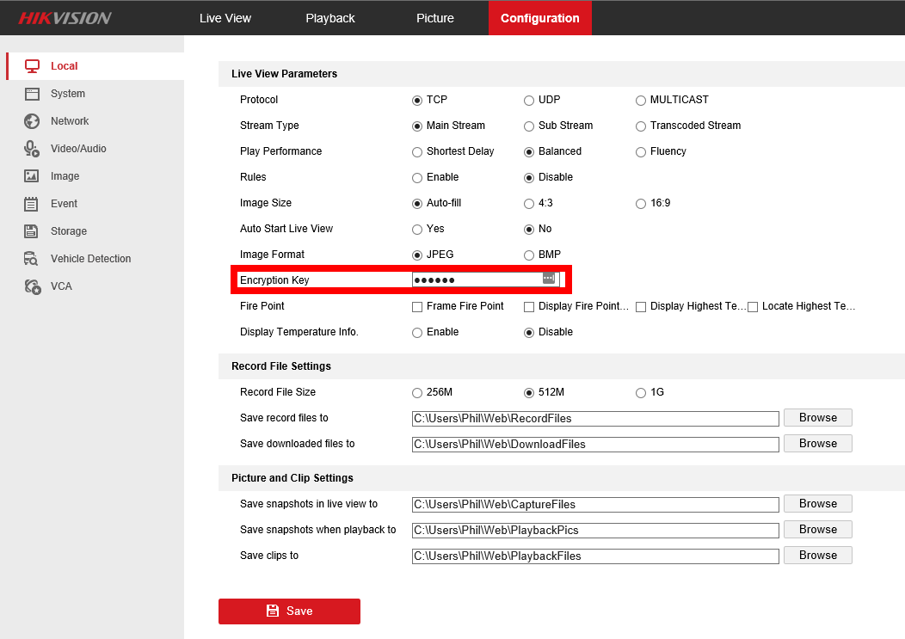Switch Stream Type to Sub Stream
Image resolution: width=905 pixels, height=639 pixels.
point(528,126)
